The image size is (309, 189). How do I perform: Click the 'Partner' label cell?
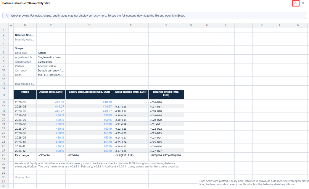(x=25, y=66)
